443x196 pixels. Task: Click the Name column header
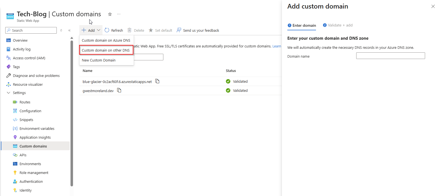click(x=88, y=71)
